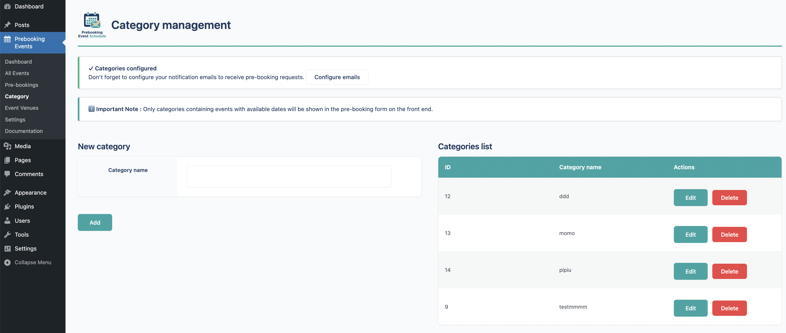Click the Users icon
The height and width of the screenshot is (333, 786).
(x=8, y=220)
